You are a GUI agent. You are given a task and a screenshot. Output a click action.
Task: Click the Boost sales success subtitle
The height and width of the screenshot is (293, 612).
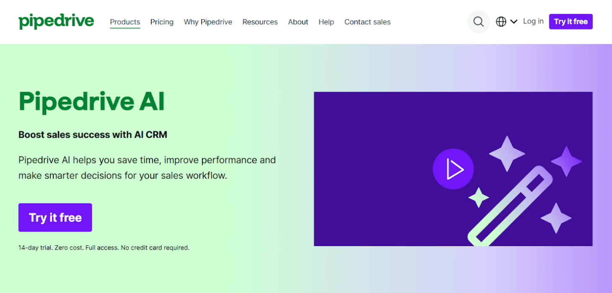[93, 135]
